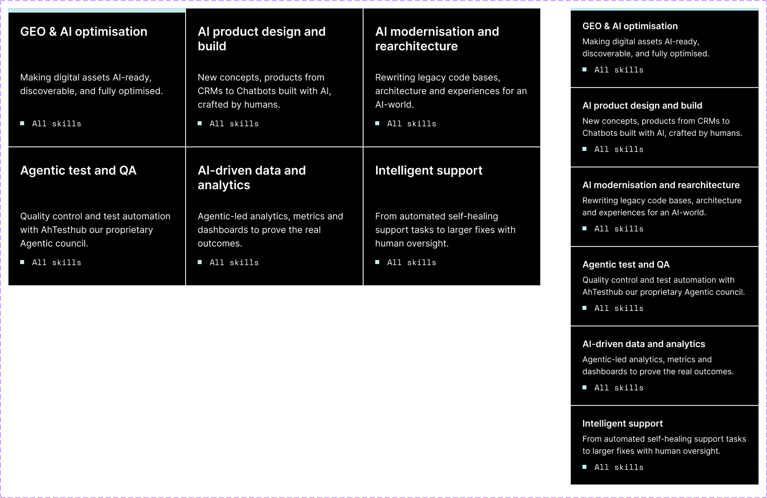The width and height of the screenshot is (767, 498).
Task: Open All skills link under AI product design and build grid card
Action: pos(234,124)
